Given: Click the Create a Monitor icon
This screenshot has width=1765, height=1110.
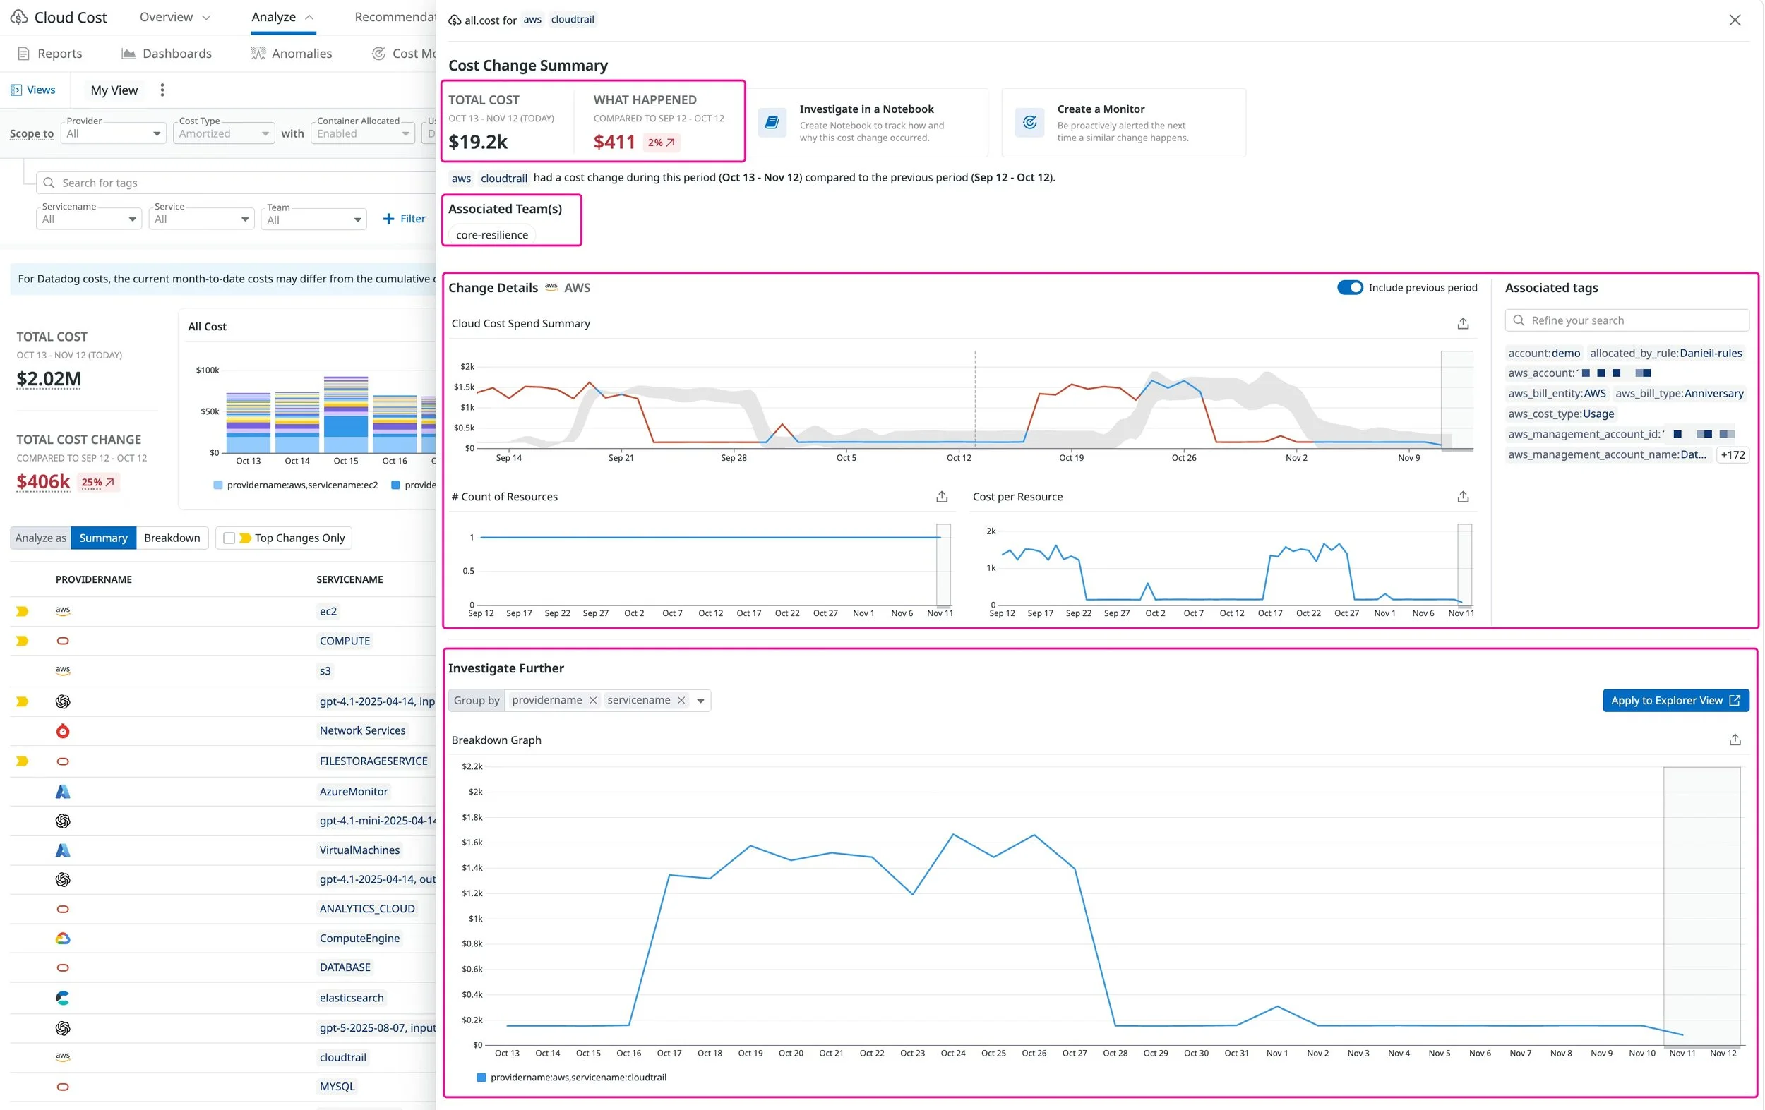Looking at the screenshot, I should coord(1029,122).
